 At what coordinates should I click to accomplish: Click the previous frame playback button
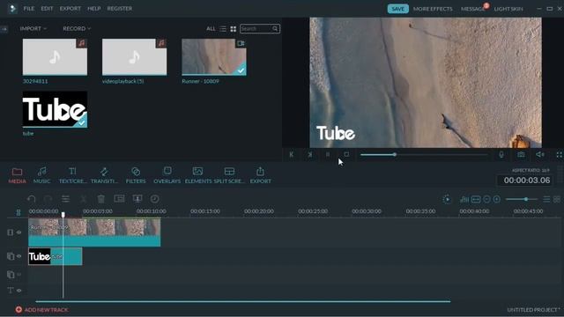pos(292,155)
